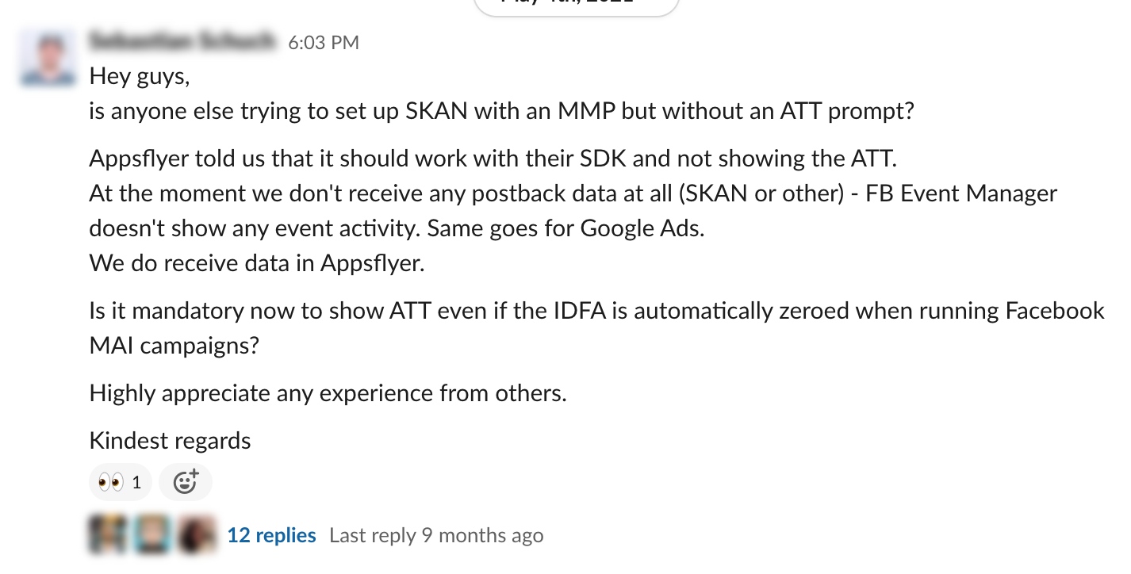This screenshot has width=1131, height=574.
Task: Click the line mentioning FB Event Manager
Action: [573, 193]
